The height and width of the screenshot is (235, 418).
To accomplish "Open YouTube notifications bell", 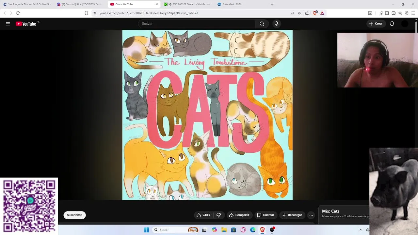I will coord(392,23).
